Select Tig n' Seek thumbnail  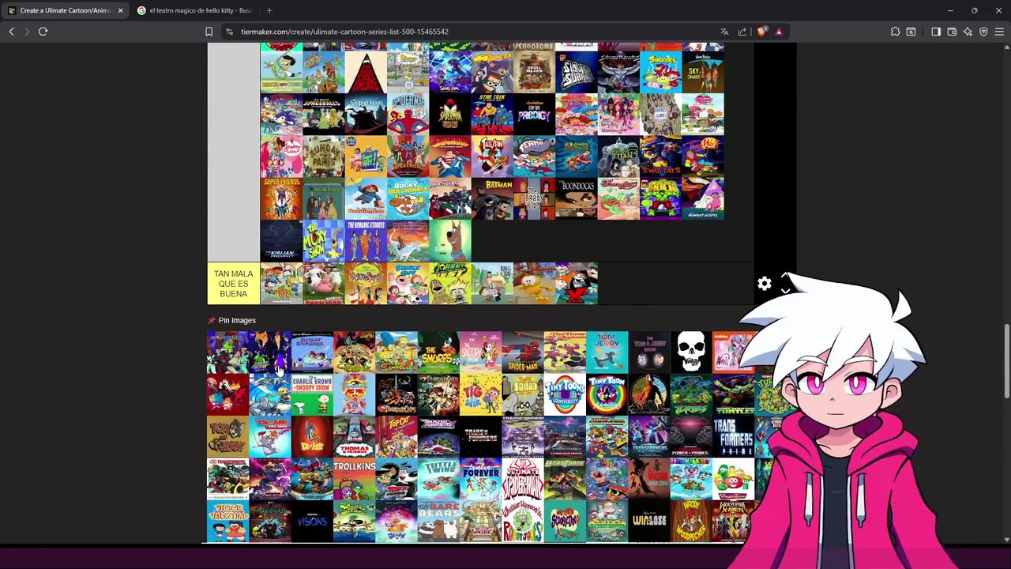pos(480,394)
